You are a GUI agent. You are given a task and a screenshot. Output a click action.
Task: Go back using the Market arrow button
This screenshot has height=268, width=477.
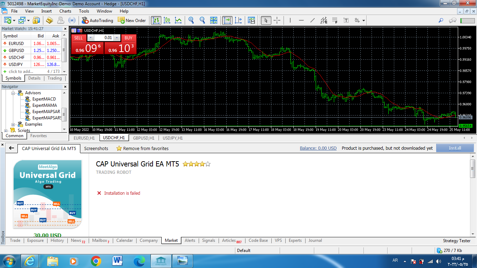12,148
